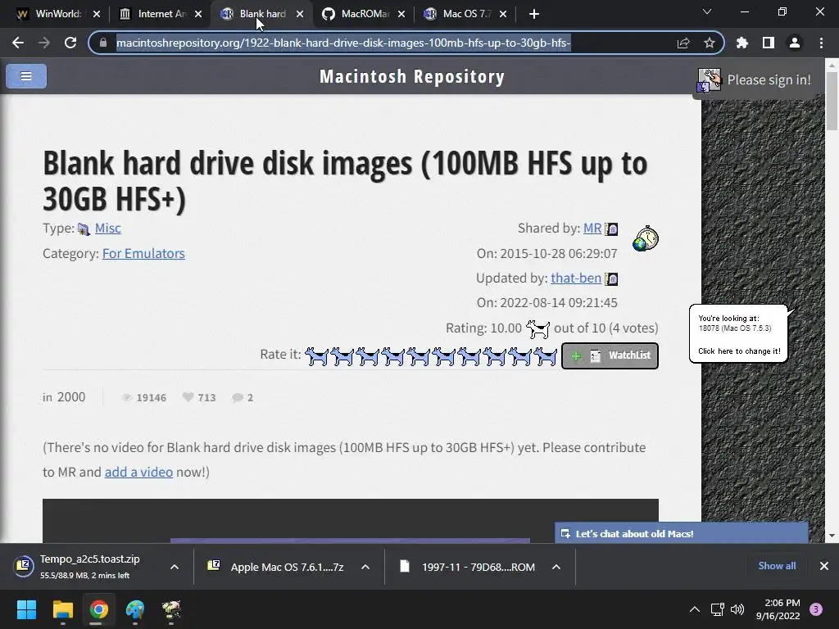Image resolution: width=839 pixels, height=629 pixels.
Task: Open Windows Start menu
Action: [26, 609]
